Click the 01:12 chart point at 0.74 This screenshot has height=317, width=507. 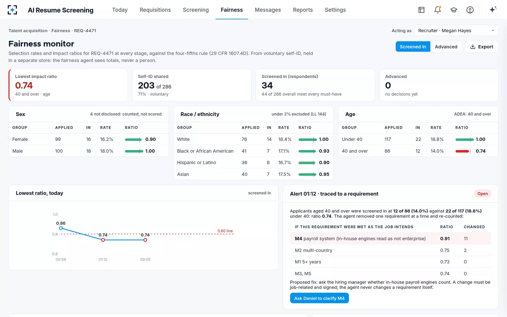pos(103,240)
